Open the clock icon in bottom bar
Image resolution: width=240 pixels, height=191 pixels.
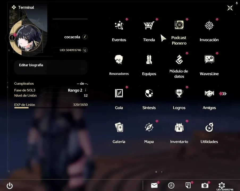click(171, 185)
